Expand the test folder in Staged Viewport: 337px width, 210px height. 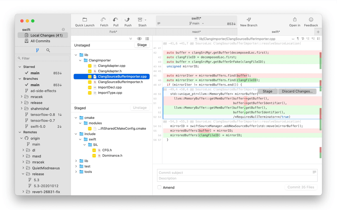click(76, 166)
